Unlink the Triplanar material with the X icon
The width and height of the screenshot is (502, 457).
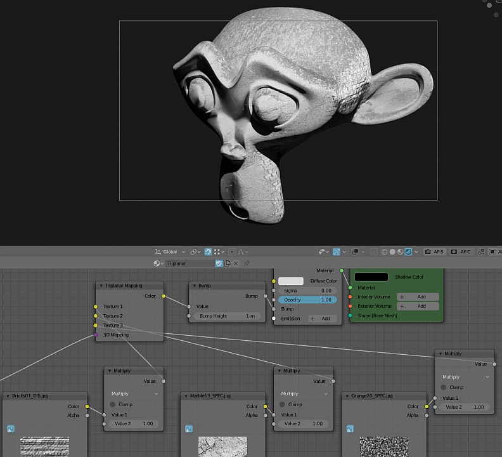click(x=236, y=263)
